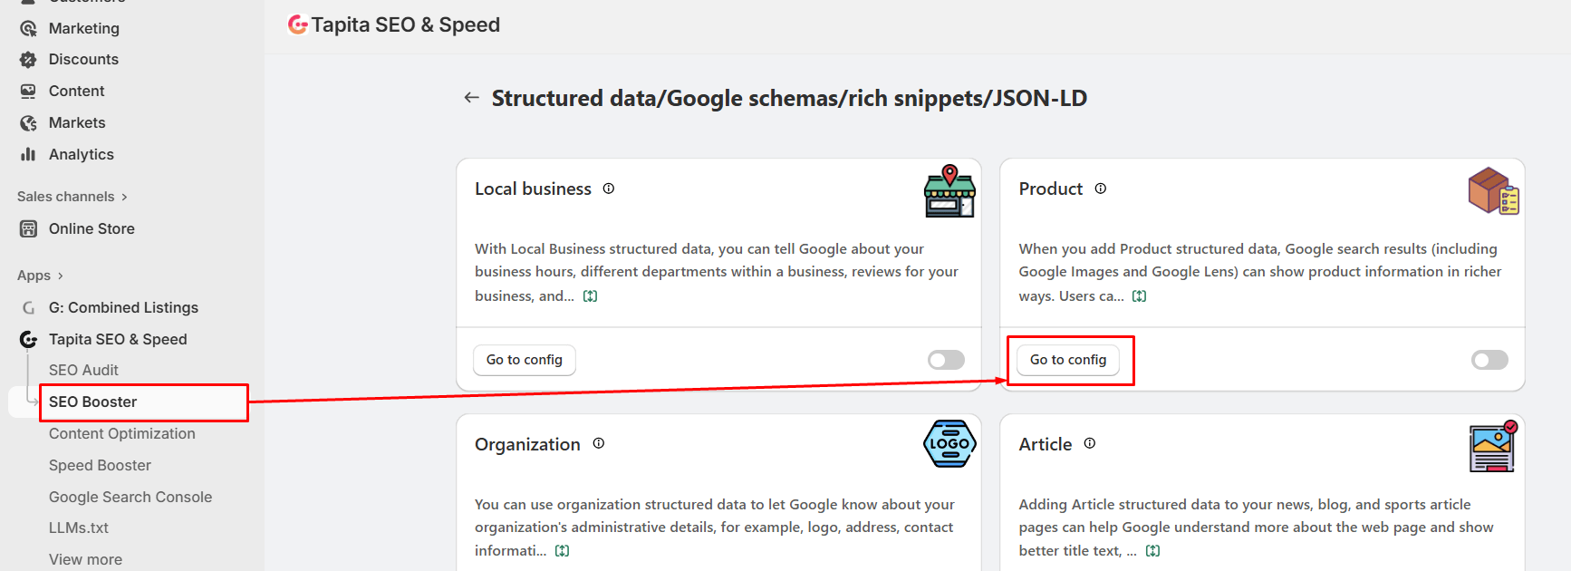Viewport: 1571px width, 571px height.
Task: Click the G: Combined Listings app icon
Action: point(28,308)
